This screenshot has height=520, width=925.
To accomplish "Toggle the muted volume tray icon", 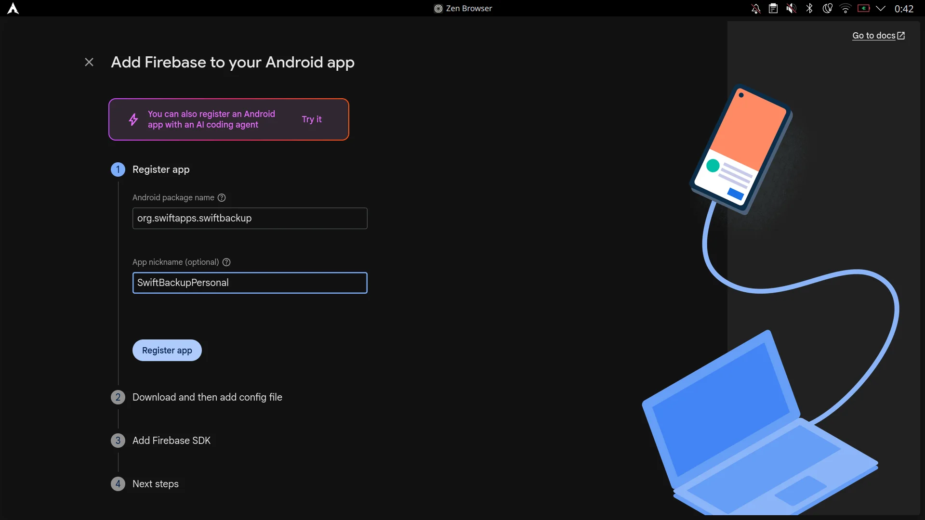I will tap(791, 8).
